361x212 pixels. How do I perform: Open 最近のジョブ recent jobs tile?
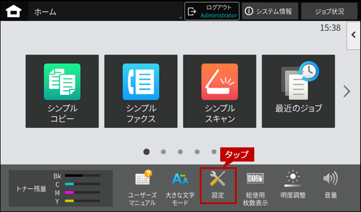[x=299, y=91]
